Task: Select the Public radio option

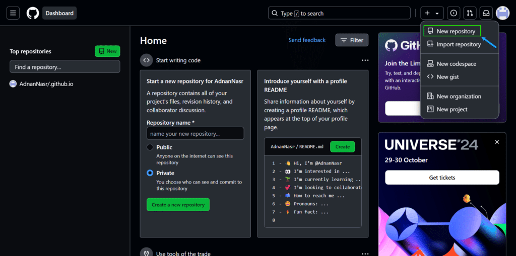Action: [150, 147]
